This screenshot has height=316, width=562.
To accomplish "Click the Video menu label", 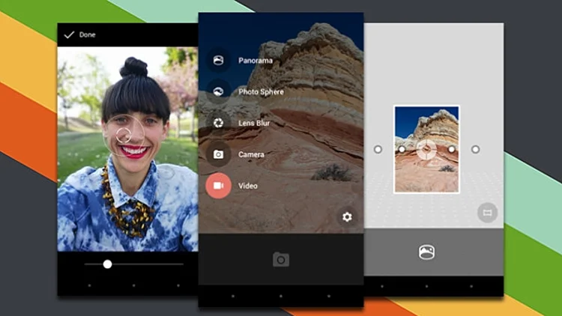I will click(x=248, y=186).
